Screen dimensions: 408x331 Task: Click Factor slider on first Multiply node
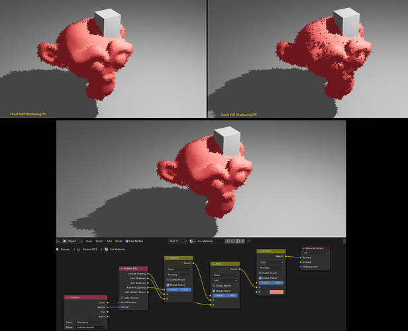(179, 290)
